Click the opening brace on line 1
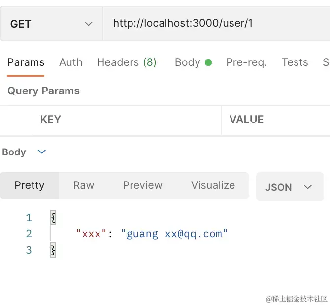This screenshot has width=330, height=305. pyautogui.click(x=53, y=217)
